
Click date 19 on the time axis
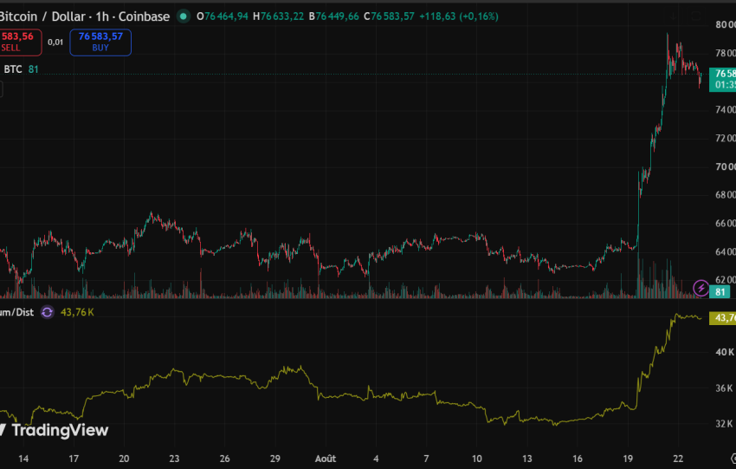pyautogui.click(x=628, y=459)
